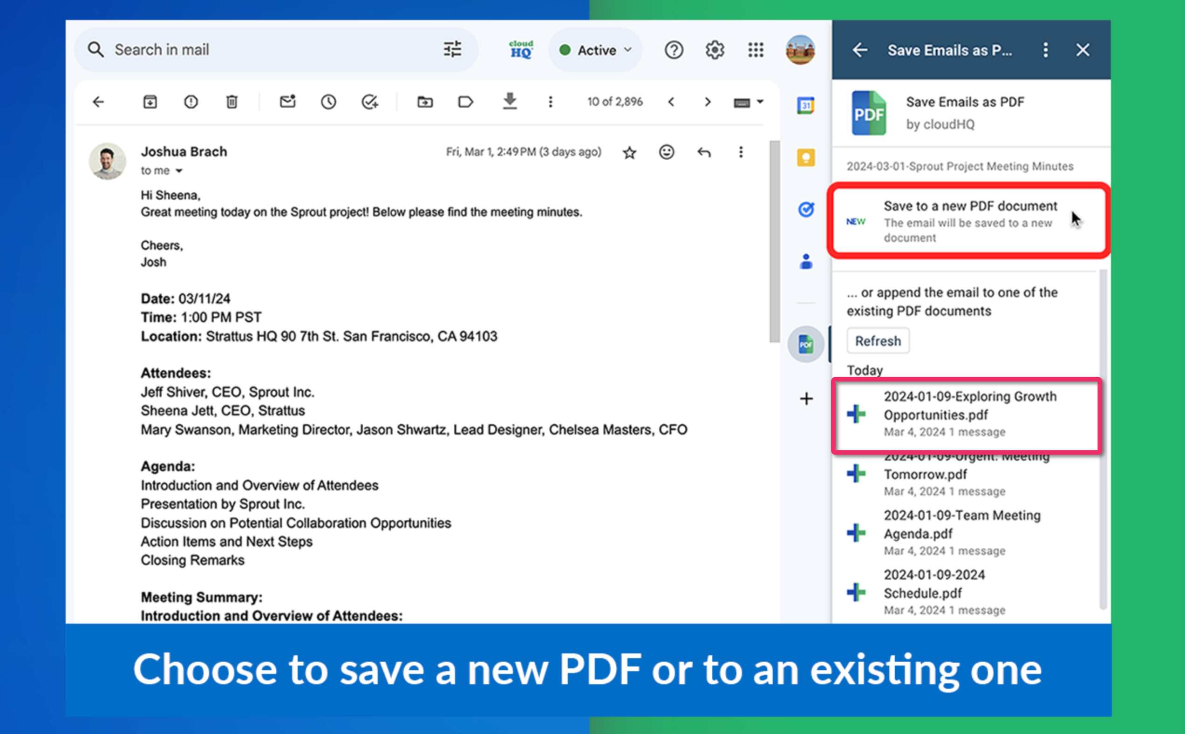Click the PDF list panel scrollbar
Viewport: 1185px width, 734px height.
click(x=1103, y=439)
